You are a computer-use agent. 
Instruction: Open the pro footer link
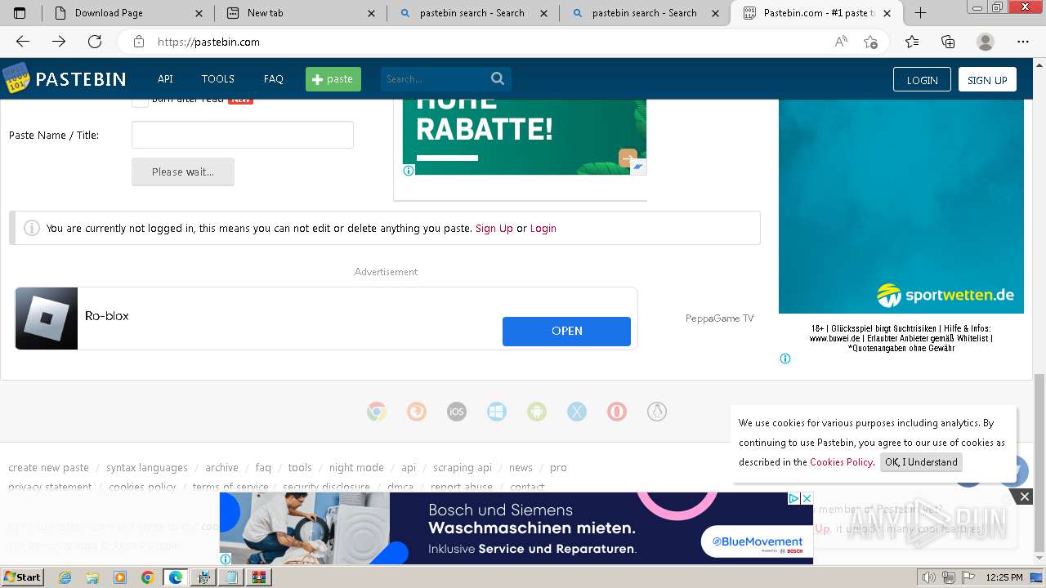558,468
